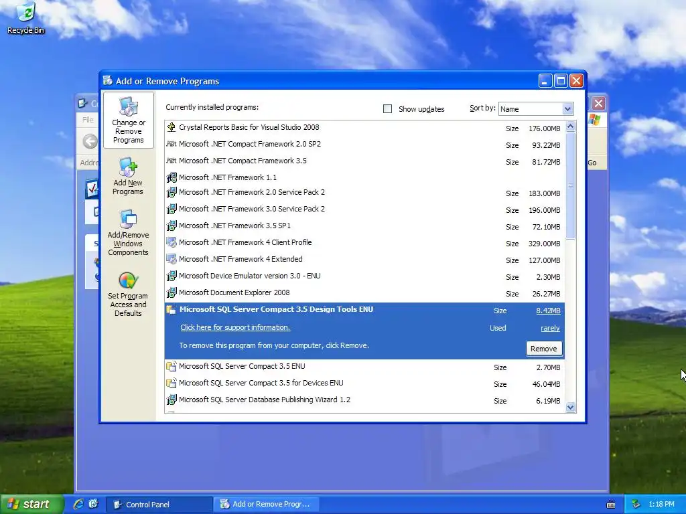The width and height of the screenshot is (686, 514).
Task: Click the Remove button
Action: click(544, 349)
